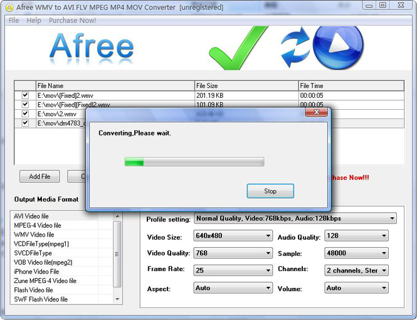Open the Aspect dropdown

pyautogui.click(x=233, y=288)
